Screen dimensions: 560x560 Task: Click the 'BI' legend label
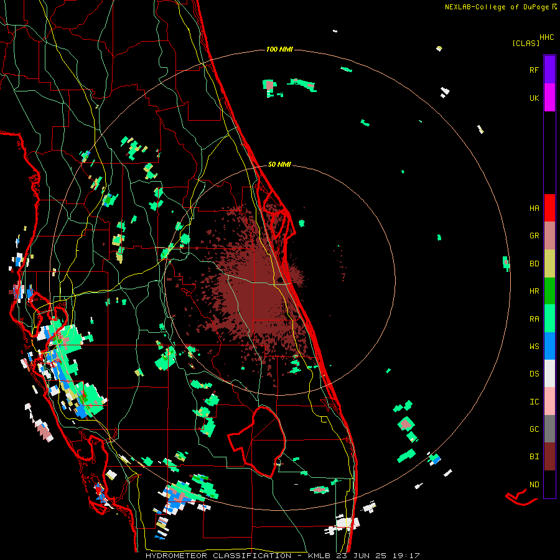click(534, 457)
